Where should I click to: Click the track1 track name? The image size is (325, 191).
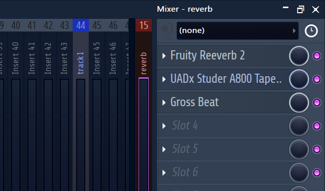click(80, 63)
